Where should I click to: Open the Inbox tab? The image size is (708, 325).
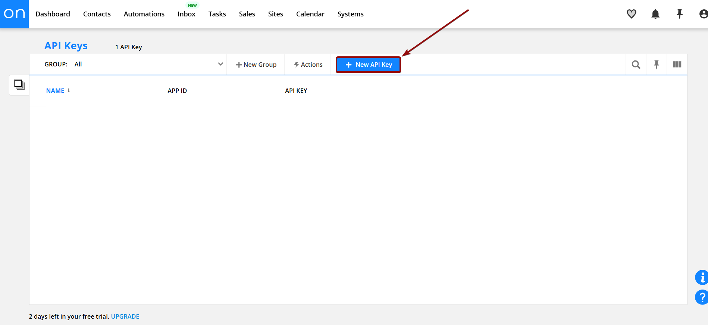click(x=186, y=14)
